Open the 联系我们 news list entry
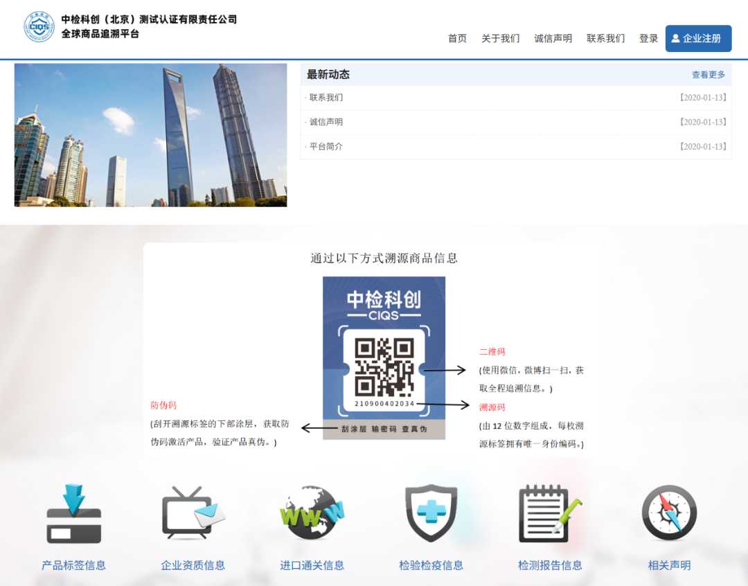Viewport: 748px width, 586px height. tap(326, 98)
